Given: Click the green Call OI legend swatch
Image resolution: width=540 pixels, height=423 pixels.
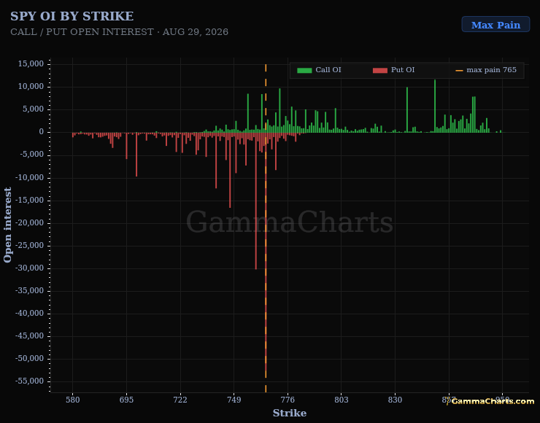Looking at the screenshot, I should [x=304, y=70].
